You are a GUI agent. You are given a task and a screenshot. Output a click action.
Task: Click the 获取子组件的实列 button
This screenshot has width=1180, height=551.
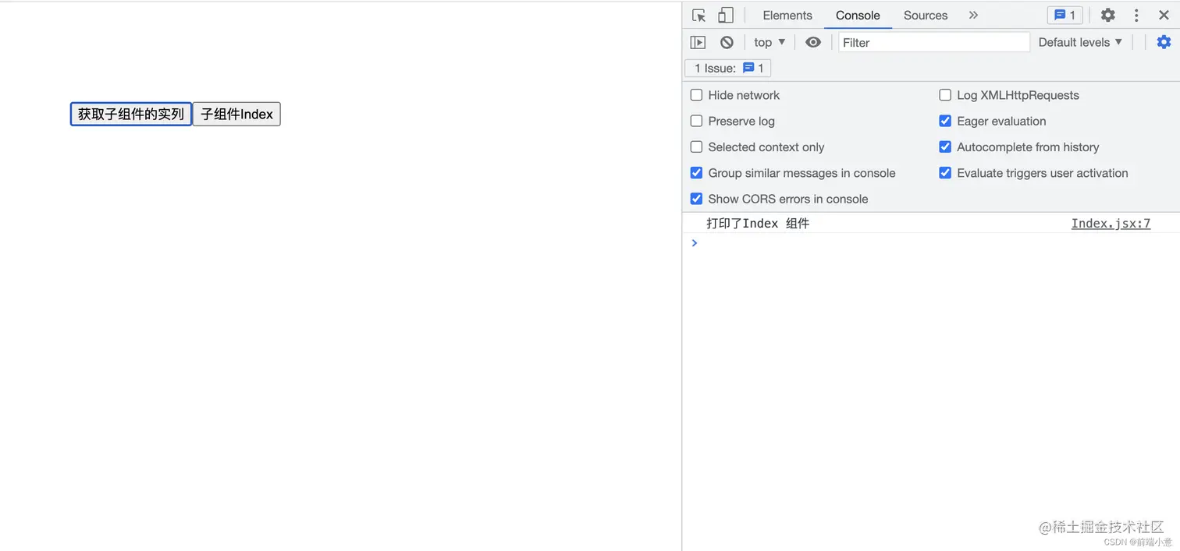[131, 114]
